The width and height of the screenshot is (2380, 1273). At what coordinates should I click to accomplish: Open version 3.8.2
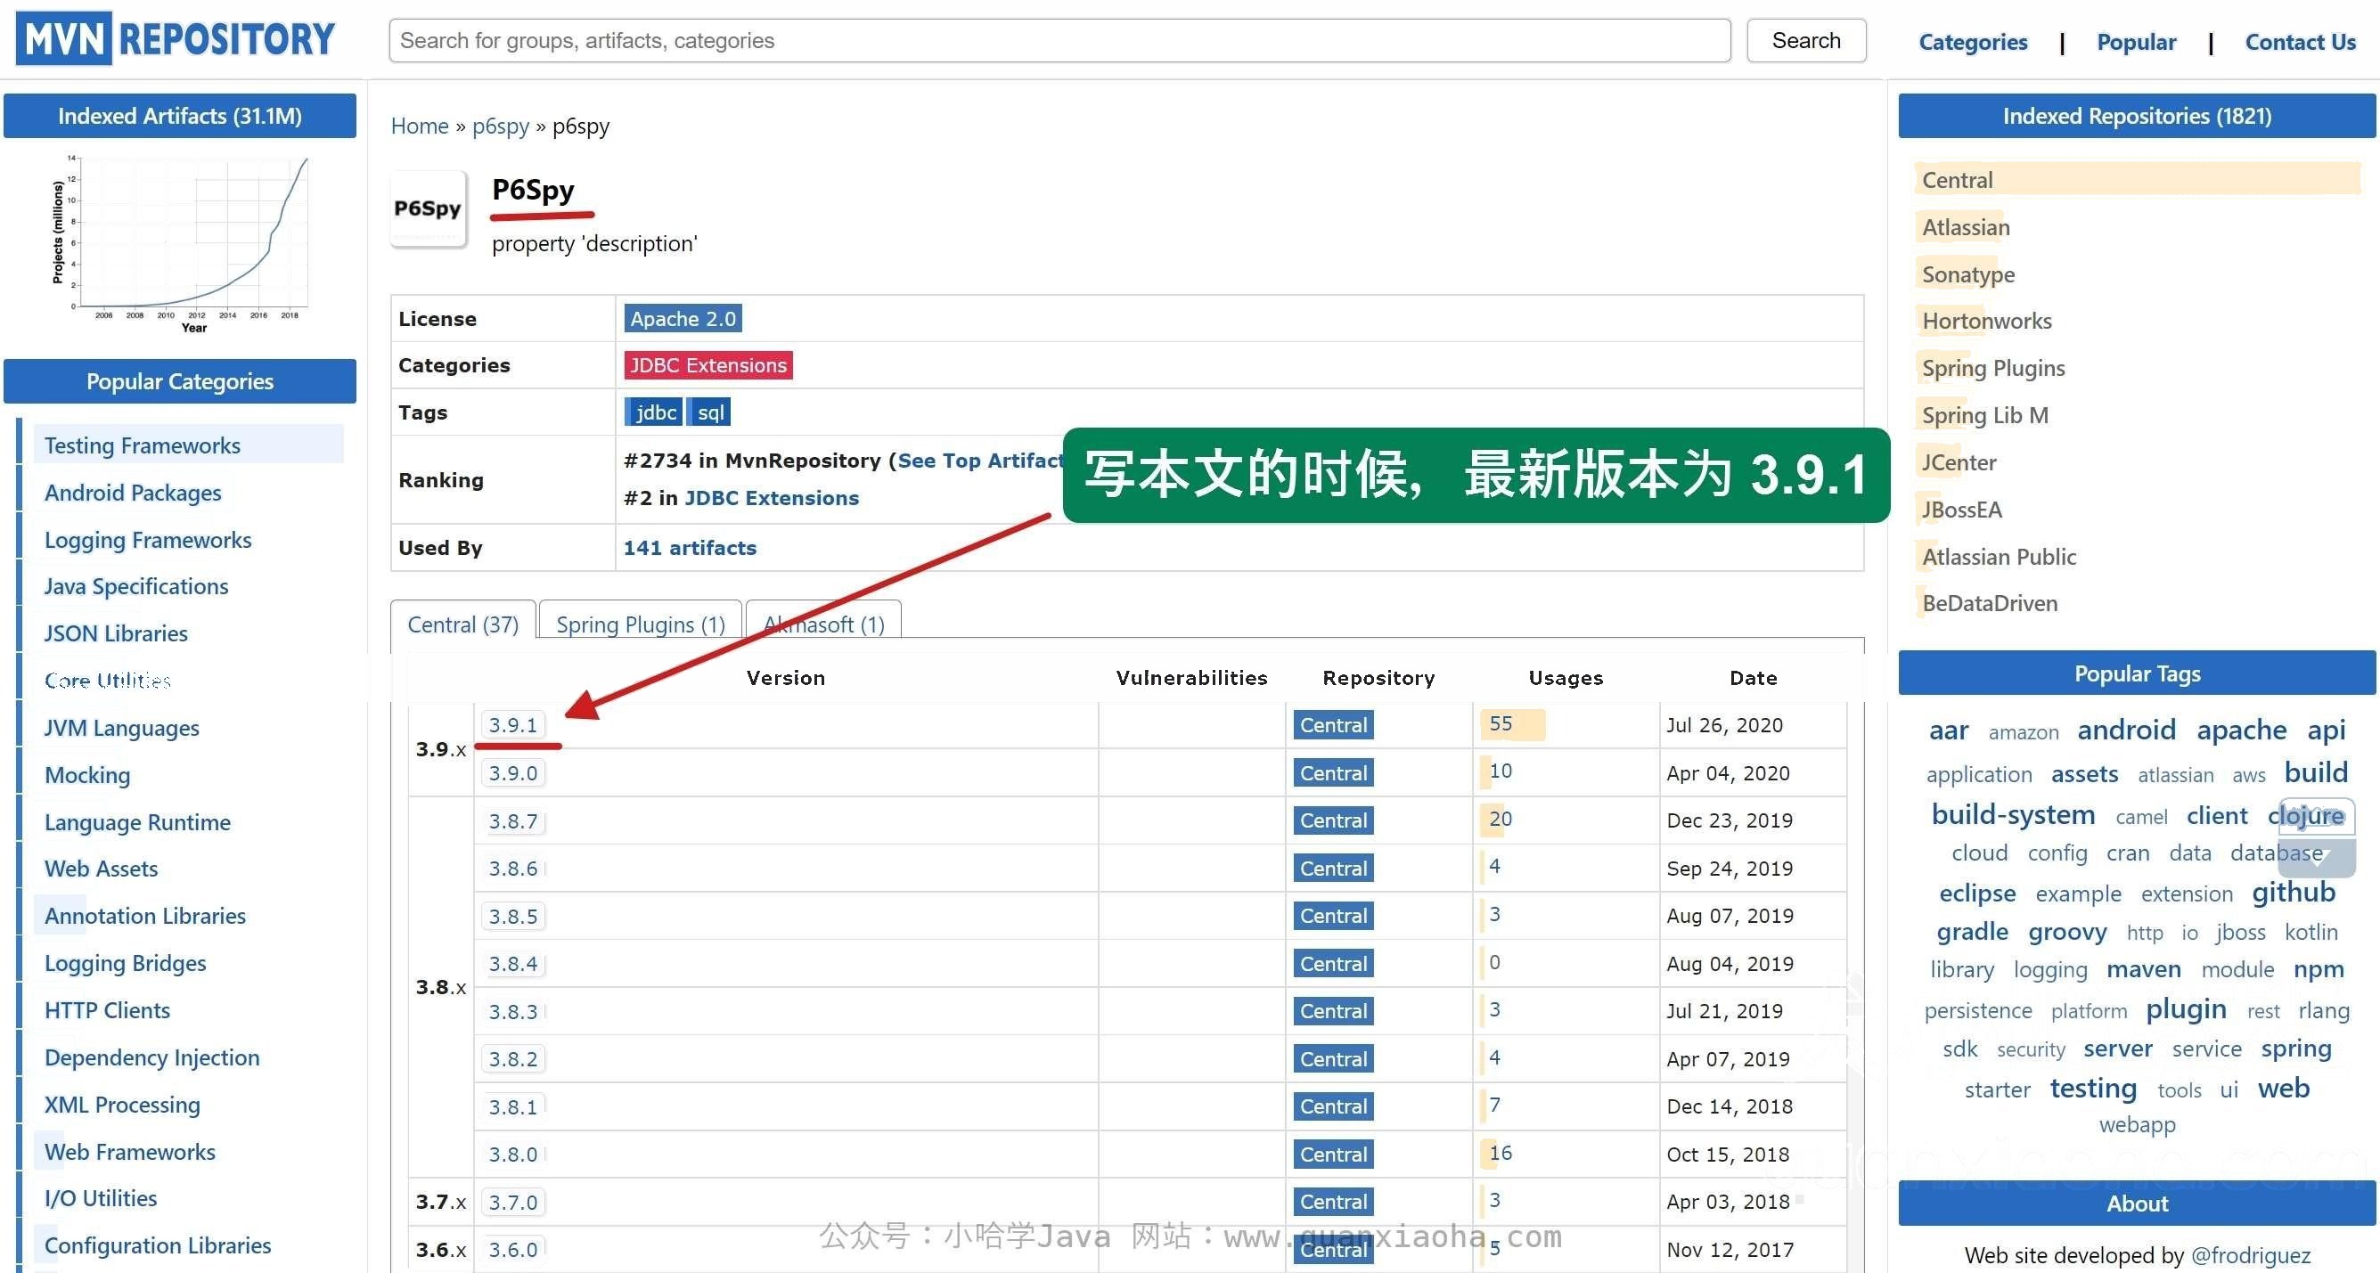[x=512, y=1058]
